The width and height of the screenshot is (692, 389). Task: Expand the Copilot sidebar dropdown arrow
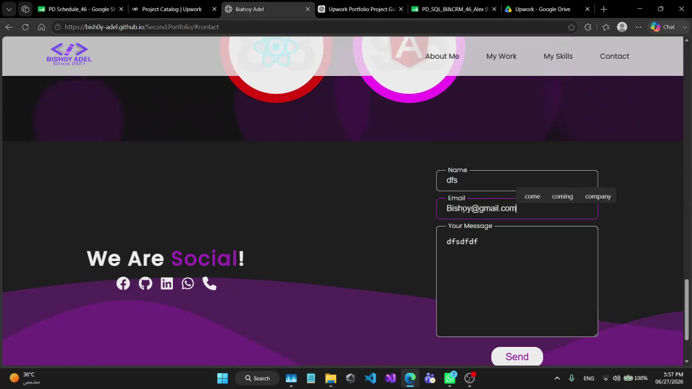pos(684,27)
